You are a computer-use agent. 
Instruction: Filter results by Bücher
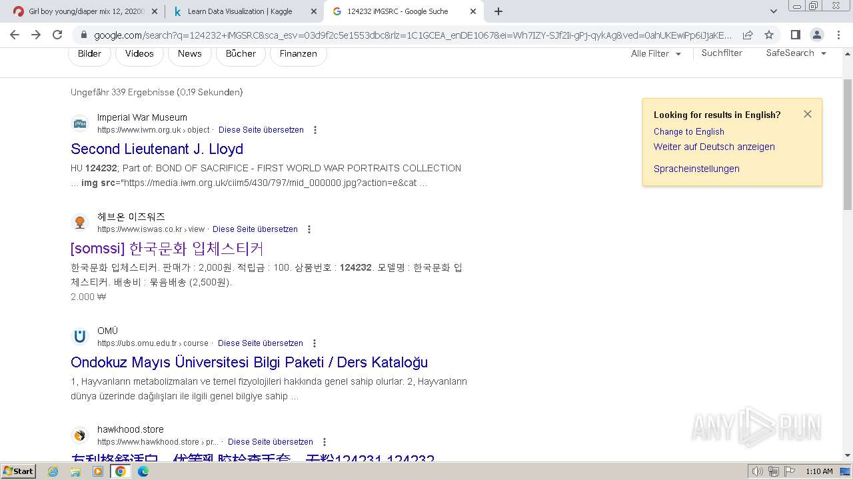241,54
